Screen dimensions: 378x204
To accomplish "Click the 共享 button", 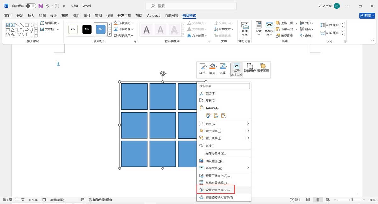I will (367, 15).
